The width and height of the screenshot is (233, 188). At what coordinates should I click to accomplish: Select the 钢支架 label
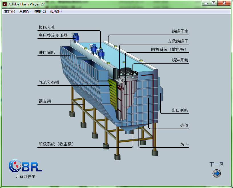pyautogui.click(x=45, y=101)
